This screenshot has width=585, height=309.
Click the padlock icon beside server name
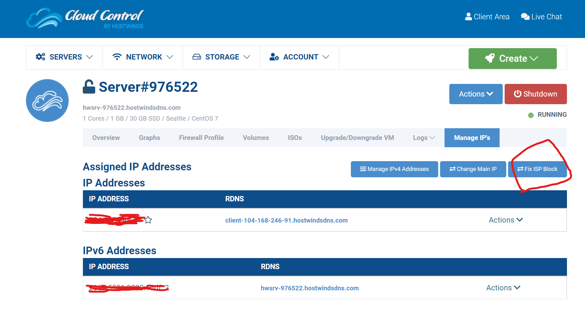(89, 87)
